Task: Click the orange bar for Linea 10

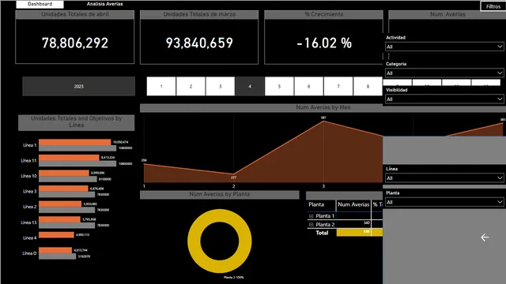Action: pyautogui.click(x=64, y=173)
